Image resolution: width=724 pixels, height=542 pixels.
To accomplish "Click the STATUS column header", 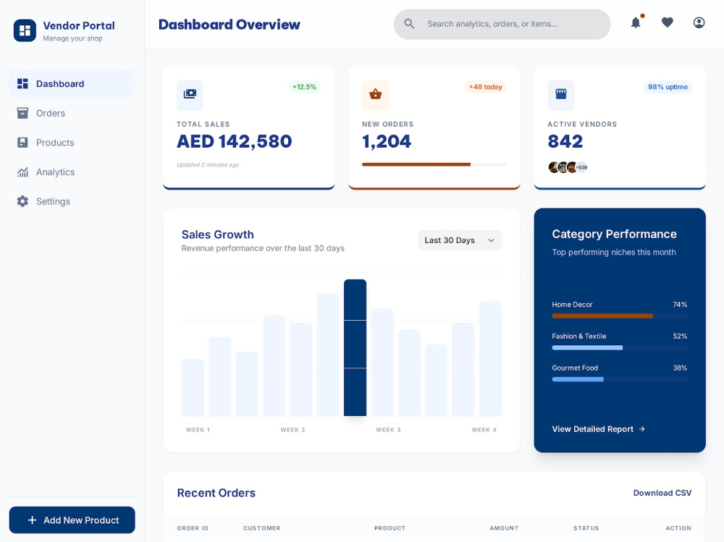I will (x=586, y=528).
